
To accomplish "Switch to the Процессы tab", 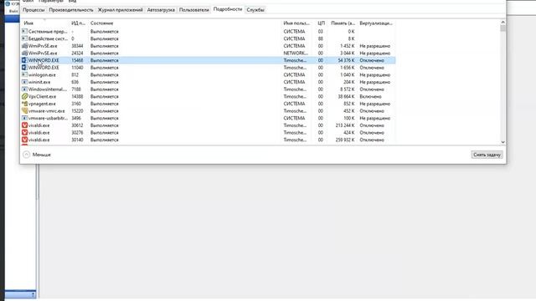I will pyautogui.click(x=33, y=10).
